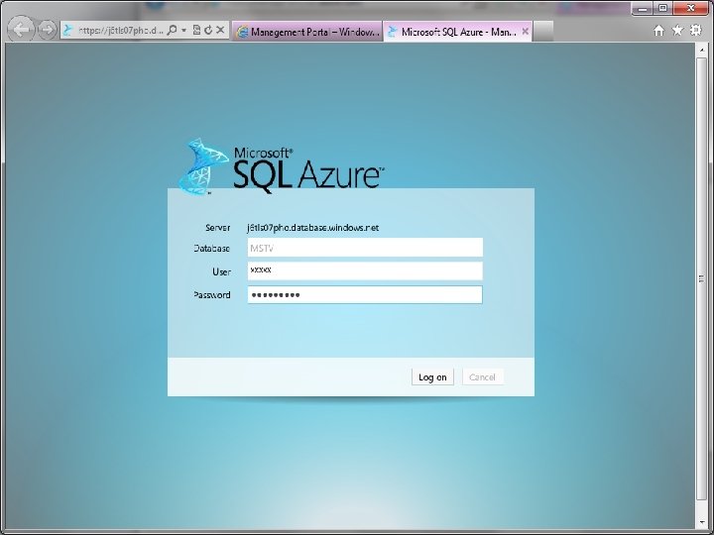Click the browser Forward arrow button
The height and width of the screenshot is (535, 714).
[x=47, y=30]
